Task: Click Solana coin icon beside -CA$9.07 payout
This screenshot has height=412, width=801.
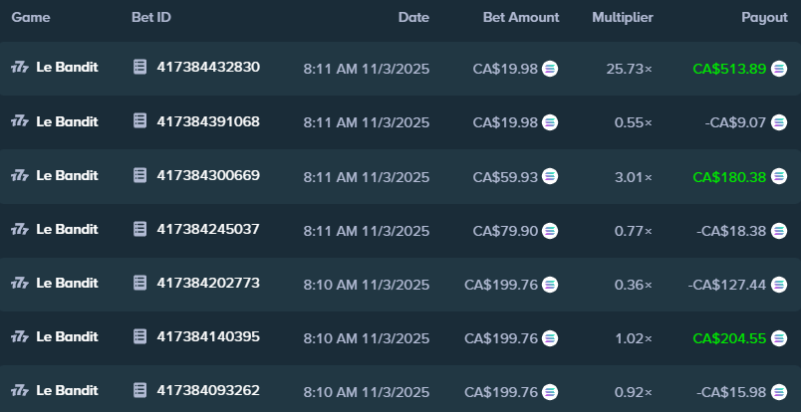Action: [x=779, y=122]
